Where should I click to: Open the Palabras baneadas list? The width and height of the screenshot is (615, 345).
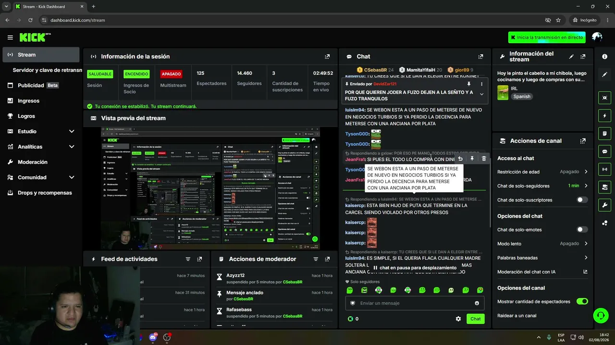(542, 258)
